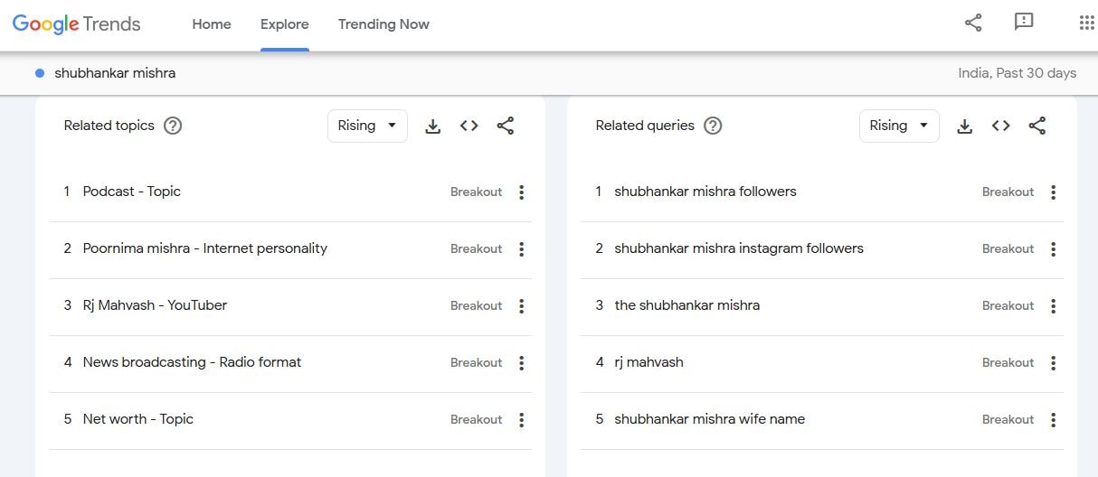Open the send feedback icon
The width and height of the screenshot is (1098, 477).
pos(1024,23)
